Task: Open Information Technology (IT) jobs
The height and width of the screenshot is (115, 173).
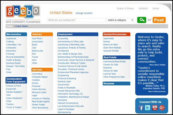Action: pyautogui.click(x=70, y=94)
